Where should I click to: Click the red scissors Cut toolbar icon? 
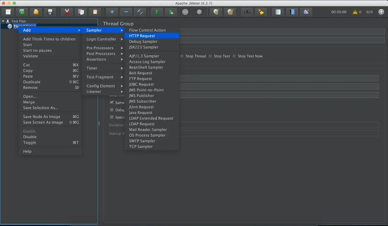click(67, 12)
